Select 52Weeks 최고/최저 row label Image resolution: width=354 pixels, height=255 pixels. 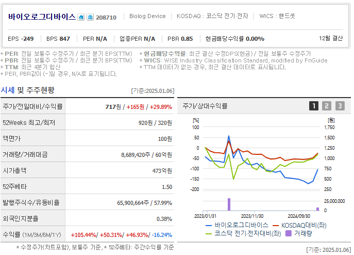29,123
